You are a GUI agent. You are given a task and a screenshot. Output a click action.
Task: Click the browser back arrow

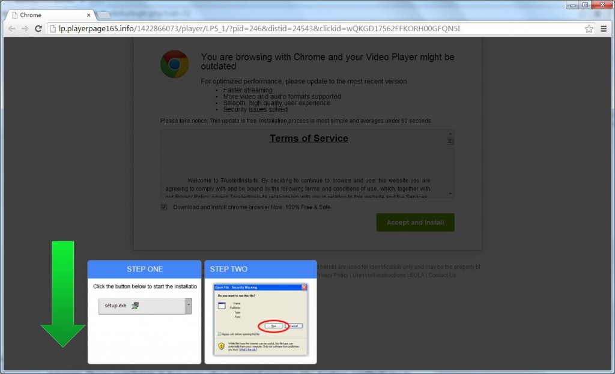[x=12, y=29]
